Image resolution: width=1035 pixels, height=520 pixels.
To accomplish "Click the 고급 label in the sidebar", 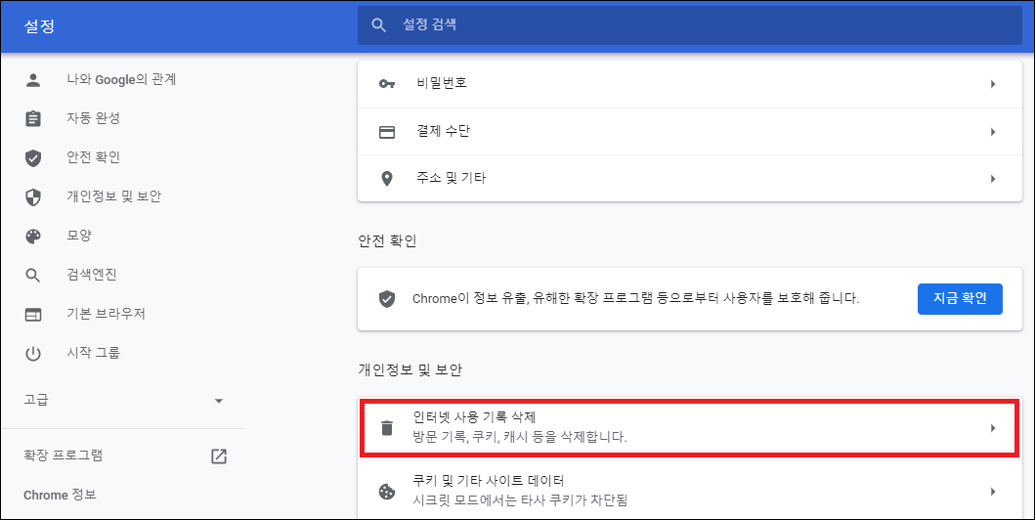I will 35,400.
